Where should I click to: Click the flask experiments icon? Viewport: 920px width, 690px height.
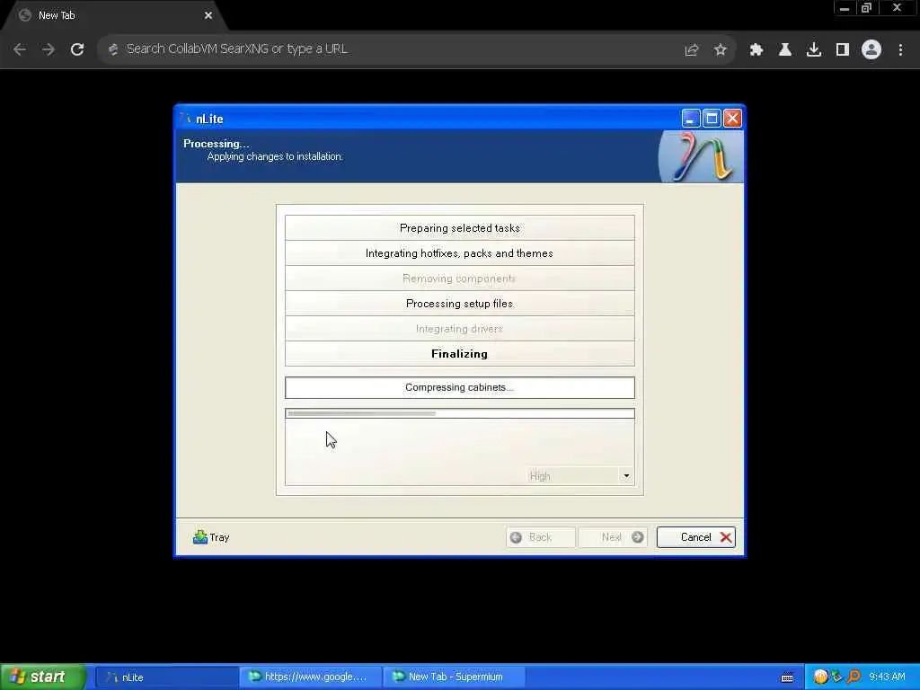point(784,50)
